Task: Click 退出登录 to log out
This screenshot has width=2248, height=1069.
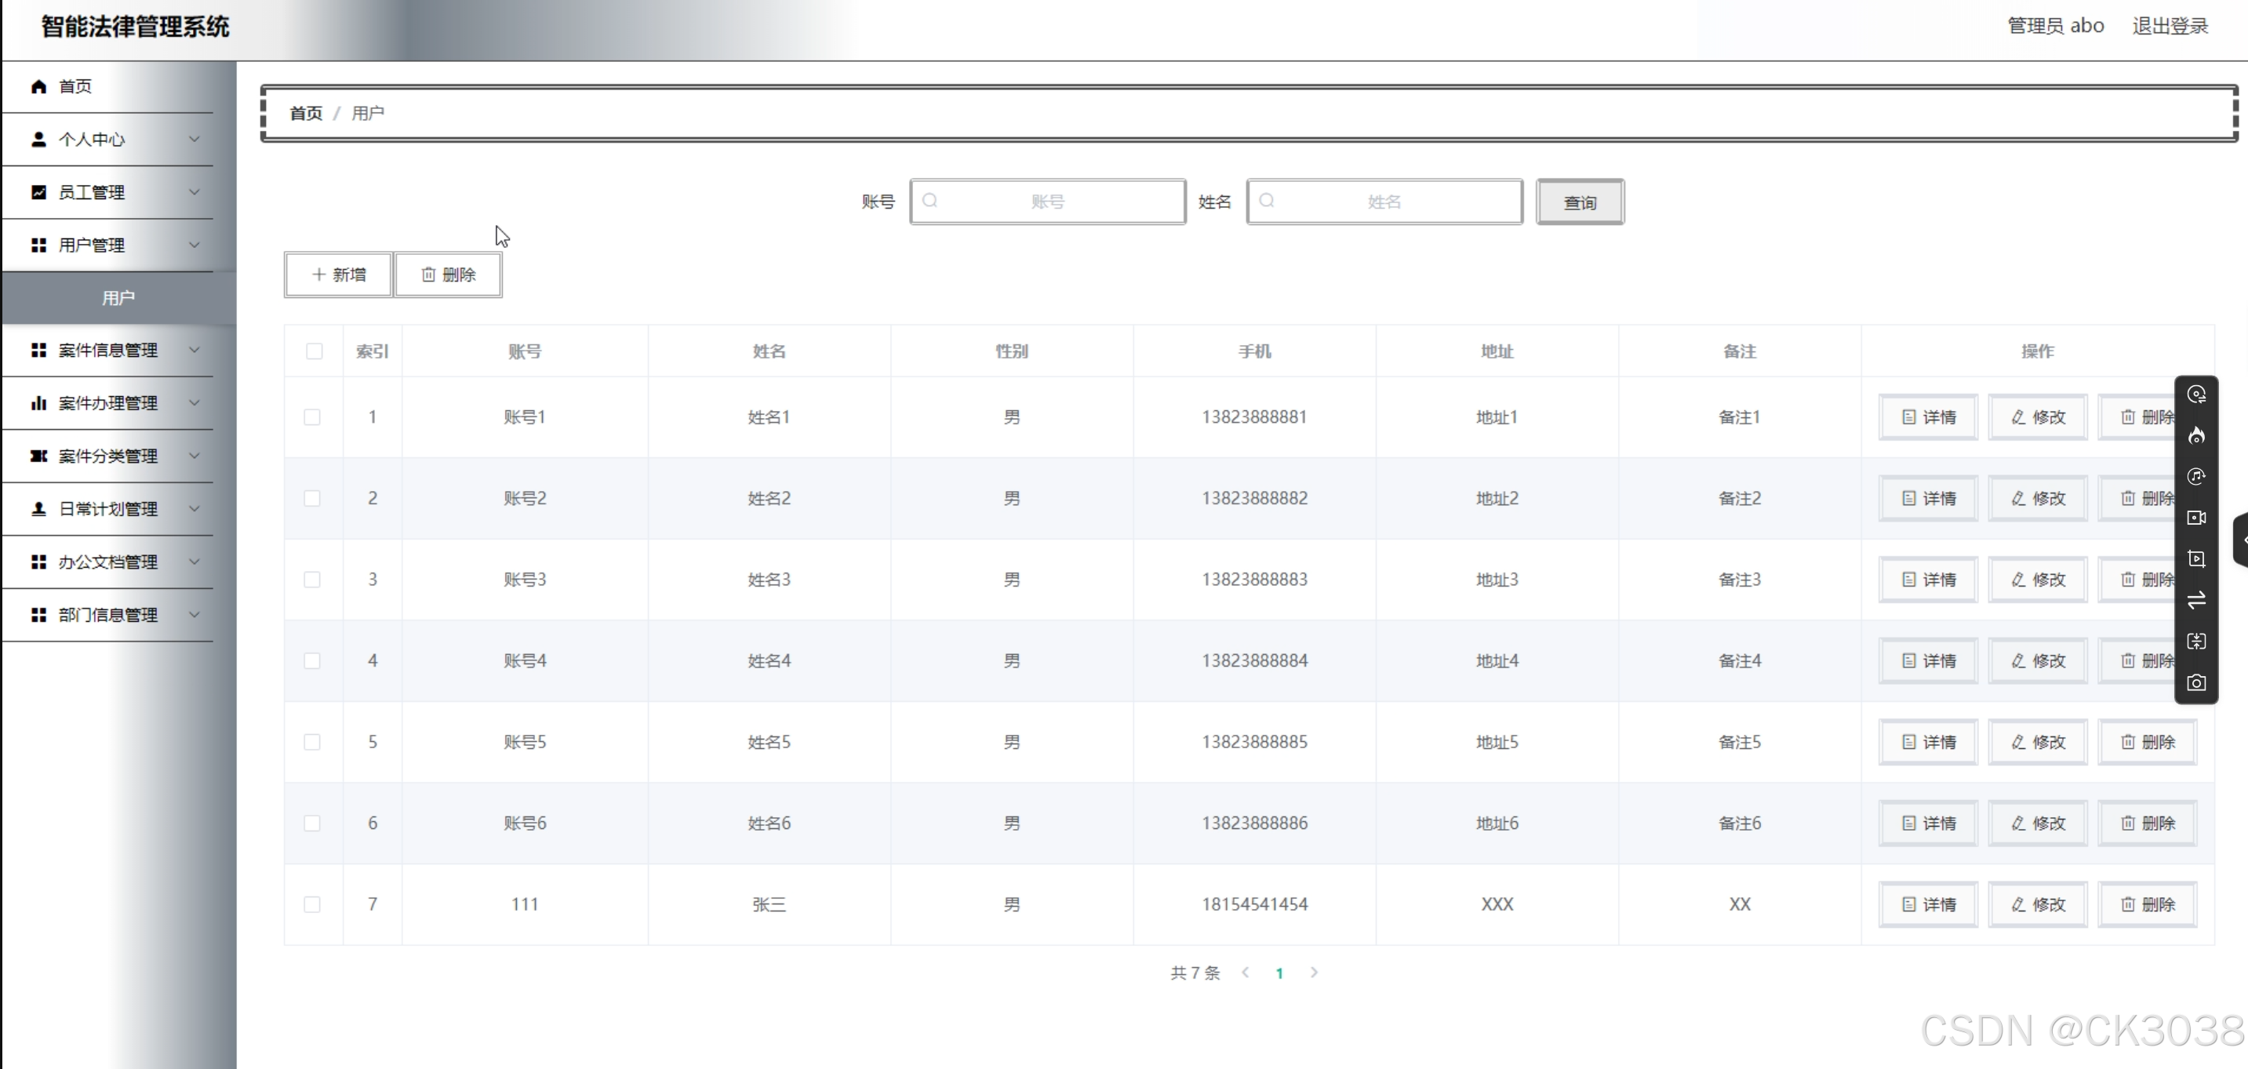Action: 2170,26
